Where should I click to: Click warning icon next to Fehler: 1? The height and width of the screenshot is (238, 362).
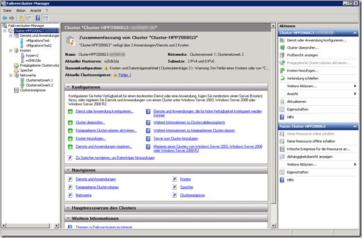115,75
